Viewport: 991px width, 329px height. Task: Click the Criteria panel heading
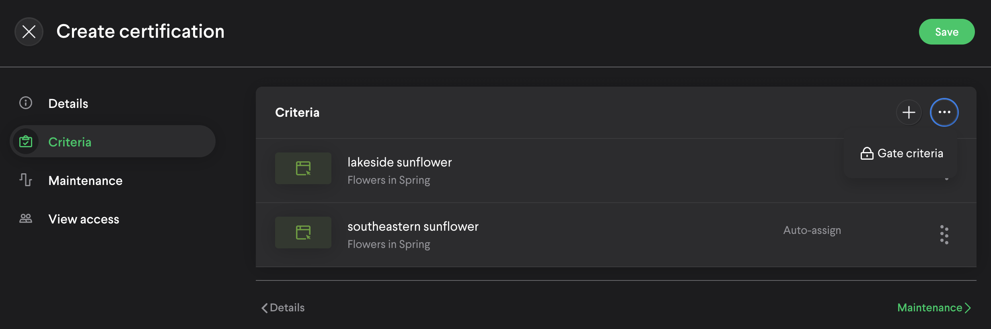click(297, 112)
